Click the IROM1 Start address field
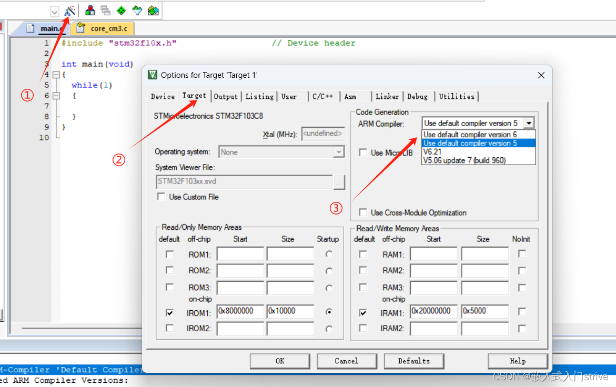This screenshot has height=387, width=616. [240, 311]
